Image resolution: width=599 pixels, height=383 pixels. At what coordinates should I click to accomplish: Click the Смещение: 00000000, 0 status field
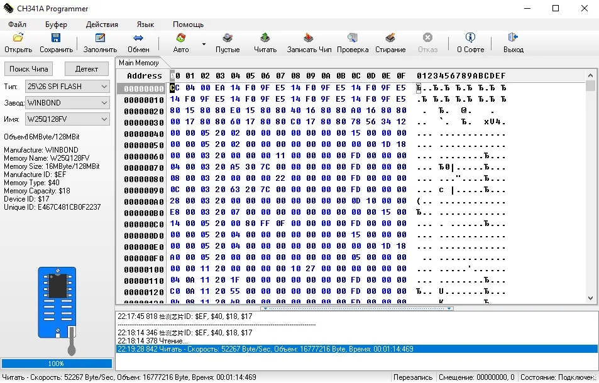476,377
